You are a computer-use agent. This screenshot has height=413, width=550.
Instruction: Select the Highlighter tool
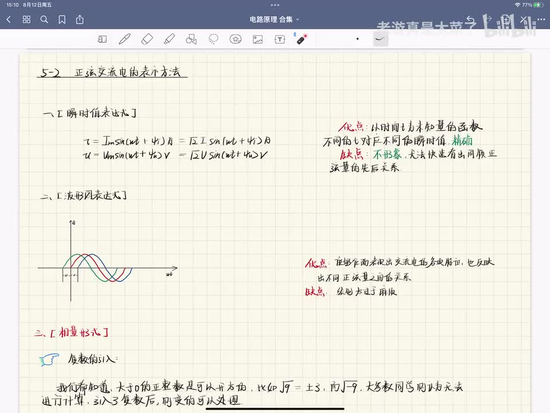(x=170, y=39)
